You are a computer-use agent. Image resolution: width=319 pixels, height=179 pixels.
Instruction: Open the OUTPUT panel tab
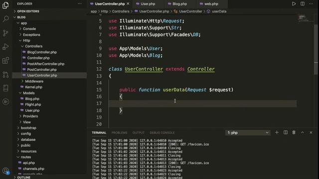pos(139,133)
